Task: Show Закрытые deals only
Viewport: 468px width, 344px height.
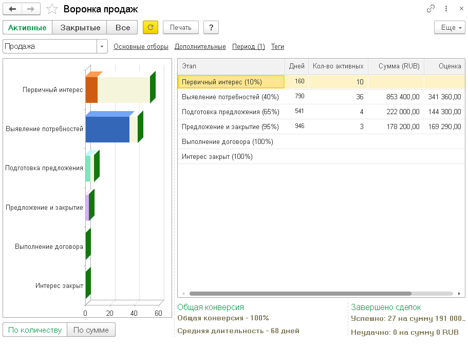Action: click(x=80, y=27)
